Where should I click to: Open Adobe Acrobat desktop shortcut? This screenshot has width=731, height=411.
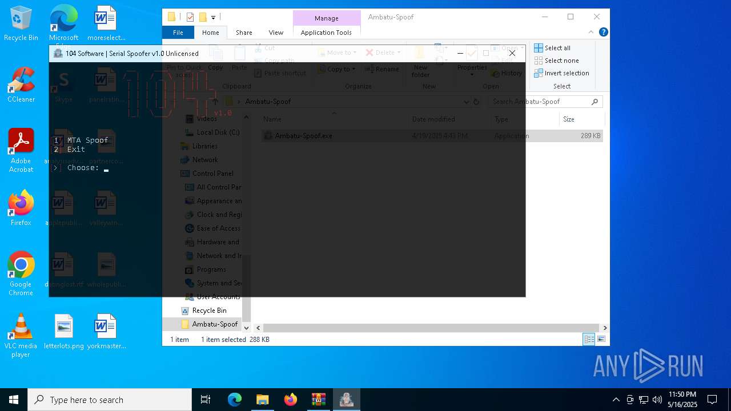(x=21, y=151)
